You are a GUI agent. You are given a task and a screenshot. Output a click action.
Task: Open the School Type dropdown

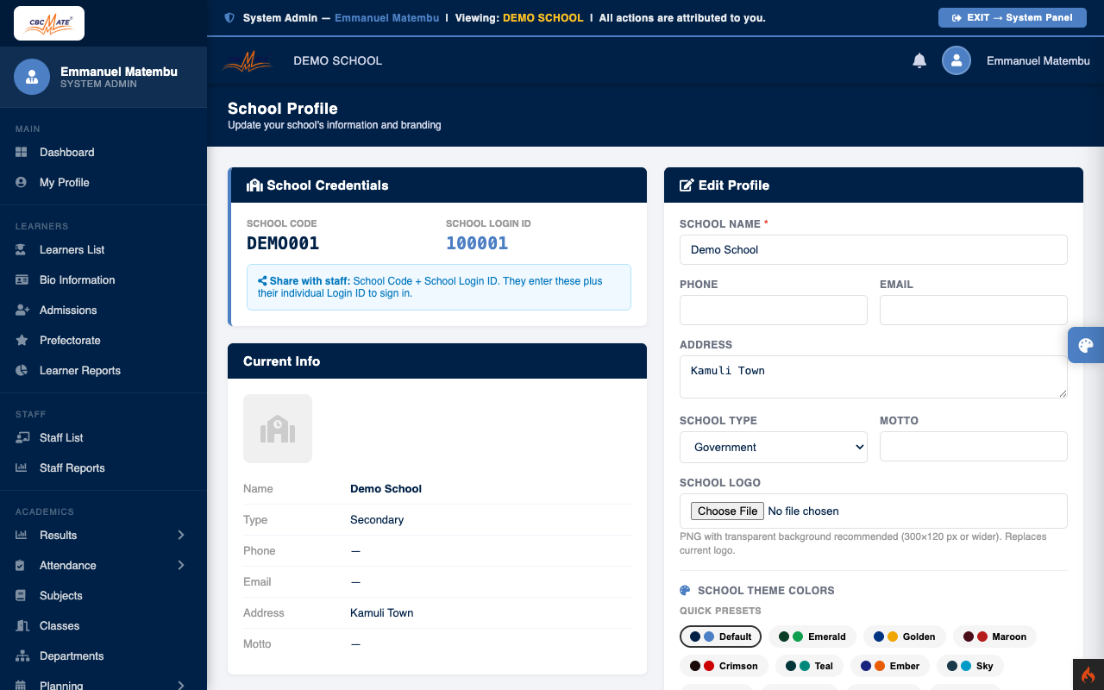coord(774,447)
